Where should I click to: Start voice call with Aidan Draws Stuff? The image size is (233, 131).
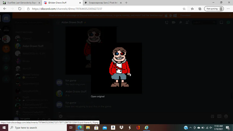(x=167, y=23)
